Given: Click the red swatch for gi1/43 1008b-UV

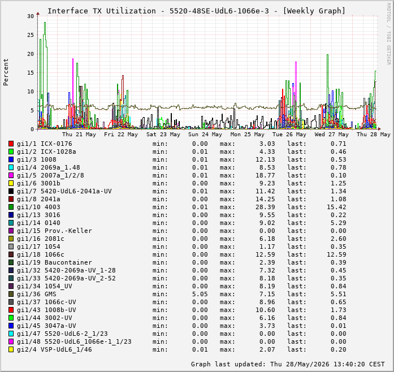Looking at the screenshot, I should tap(11, 310).
